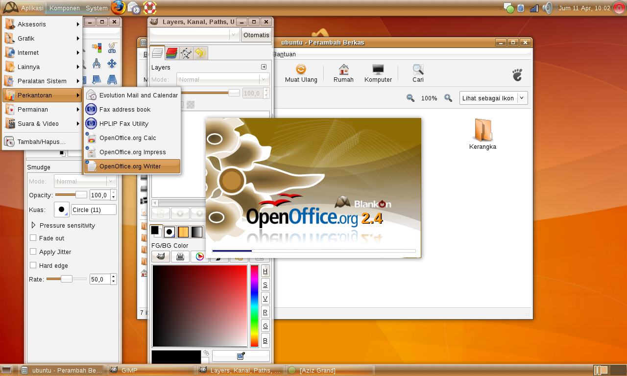The height and width of the screenshot is (376, 627).
Task: Open the Lihat sebagai Ikon dropdown
Action: click(493, 98)
